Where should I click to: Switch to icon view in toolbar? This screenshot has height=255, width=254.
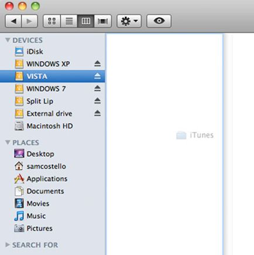(52, 21)
